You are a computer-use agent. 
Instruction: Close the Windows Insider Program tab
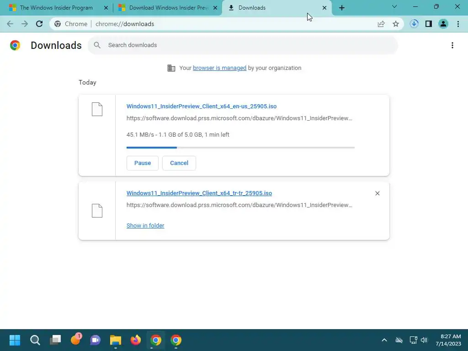106,8
